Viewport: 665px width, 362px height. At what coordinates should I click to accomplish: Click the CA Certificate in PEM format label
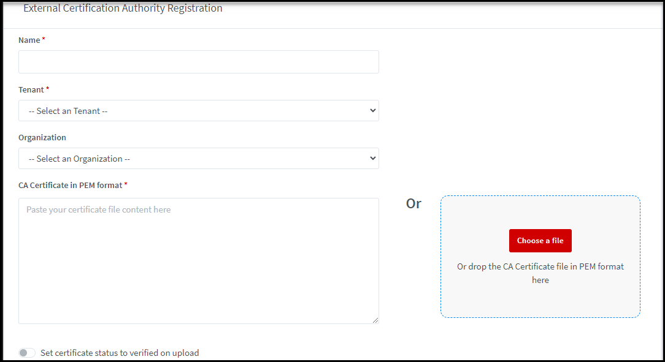pyautogui.click(x=71, y=185)
